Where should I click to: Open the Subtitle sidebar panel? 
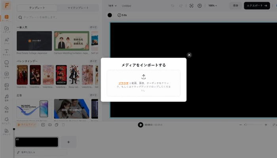tap(7, 64)
